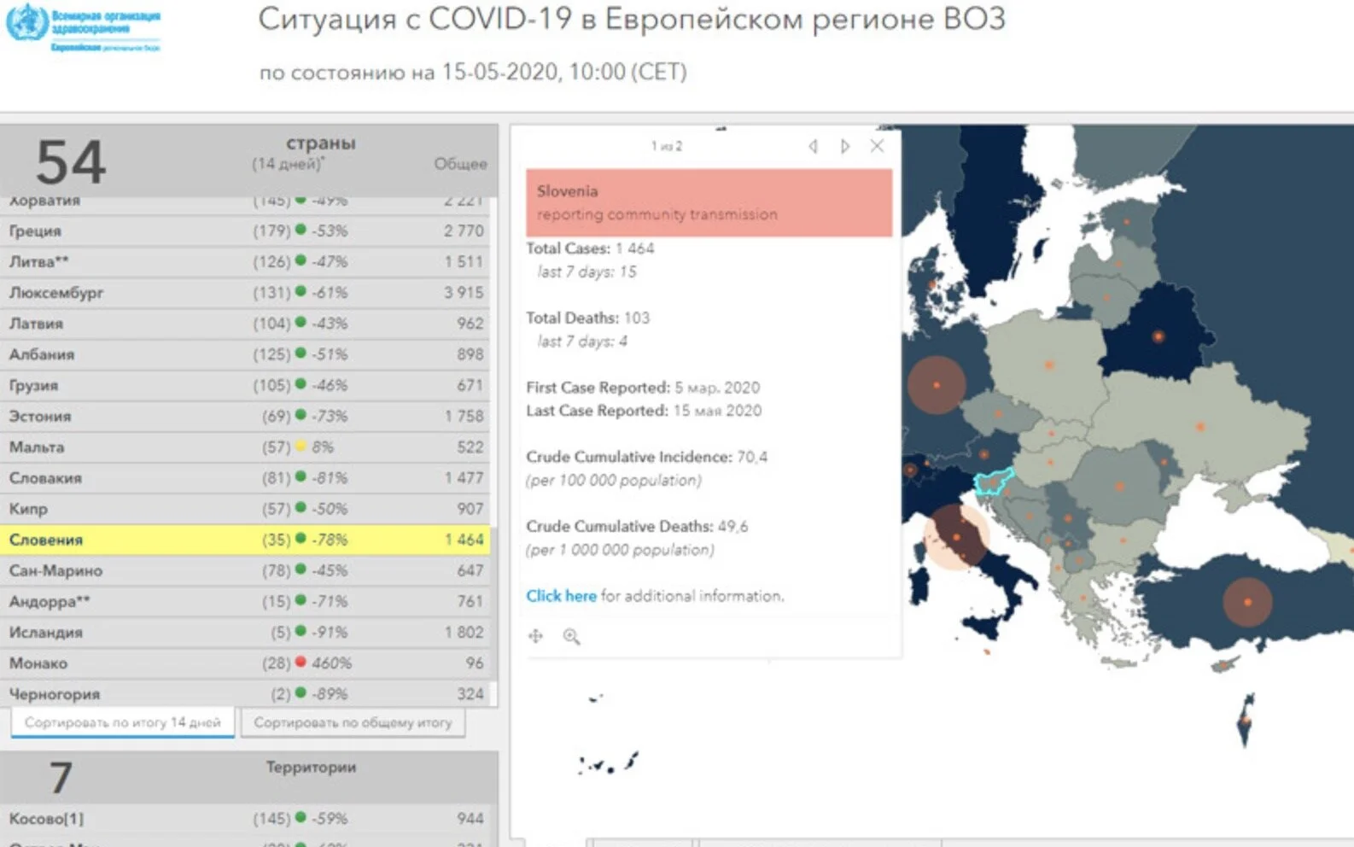Click the 54 countries count header
This screenshot has height=847, width=1354.
[x=71, y=162]
